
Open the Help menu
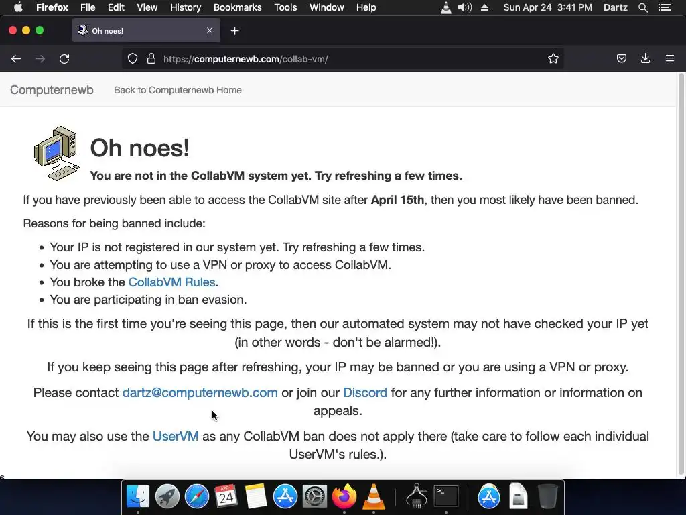(x=366, y=7)
